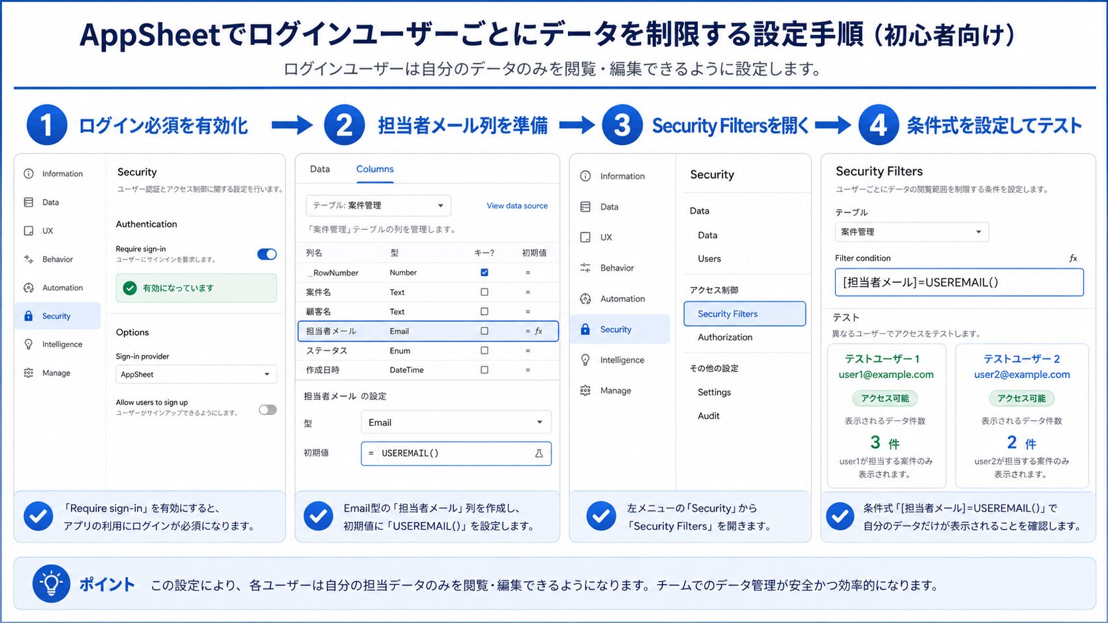Open the 型 Email dropdown under 担当者メール の設定
Viewport: 1108px width, 623px height.
tap(456, 422)
